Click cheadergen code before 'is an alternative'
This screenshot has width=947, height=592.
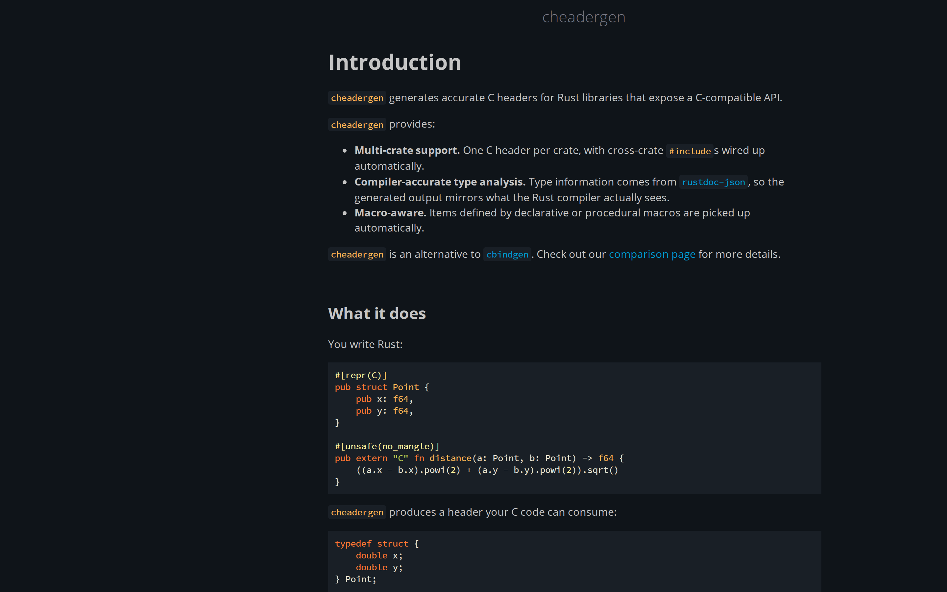(x=357, y=255)
